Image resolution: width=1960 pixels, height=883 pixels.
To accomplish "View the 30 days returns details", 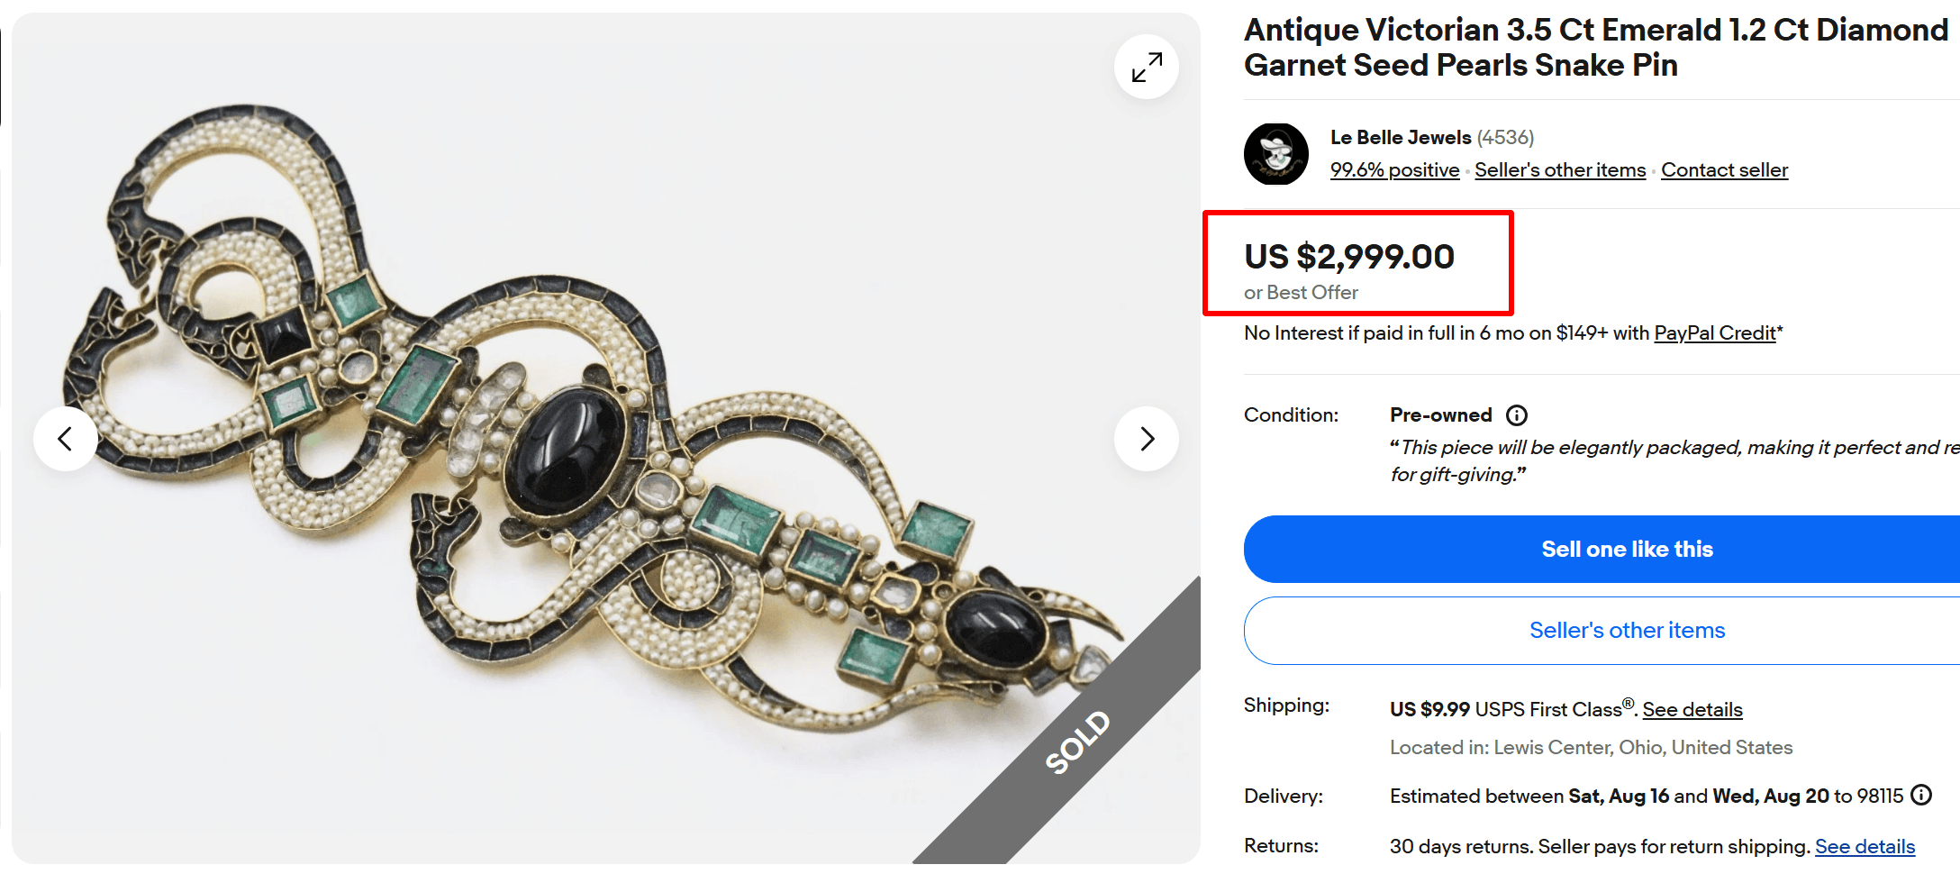I will pos(1865,846).
